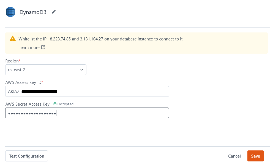Click the Save button
Viewport: 273px width, 165px height.
255,156
